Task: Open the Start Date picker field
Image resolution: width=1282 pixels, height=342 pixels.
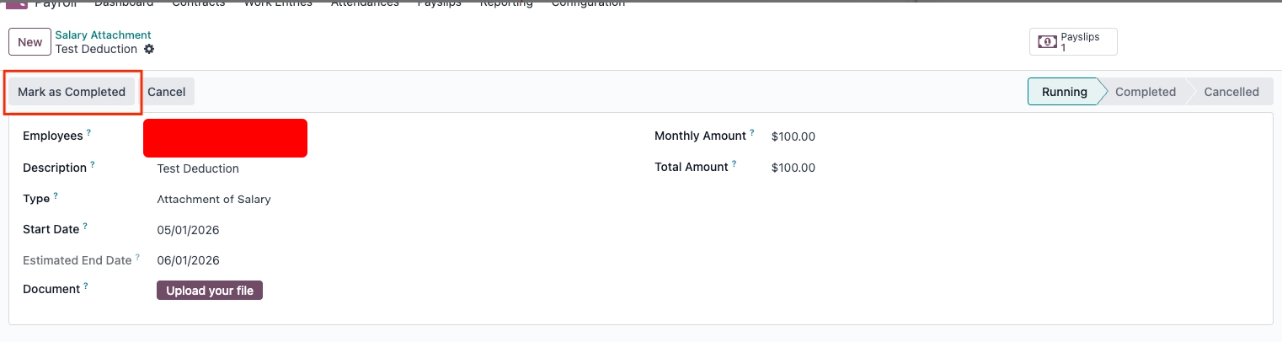Action: pos(189,230)
